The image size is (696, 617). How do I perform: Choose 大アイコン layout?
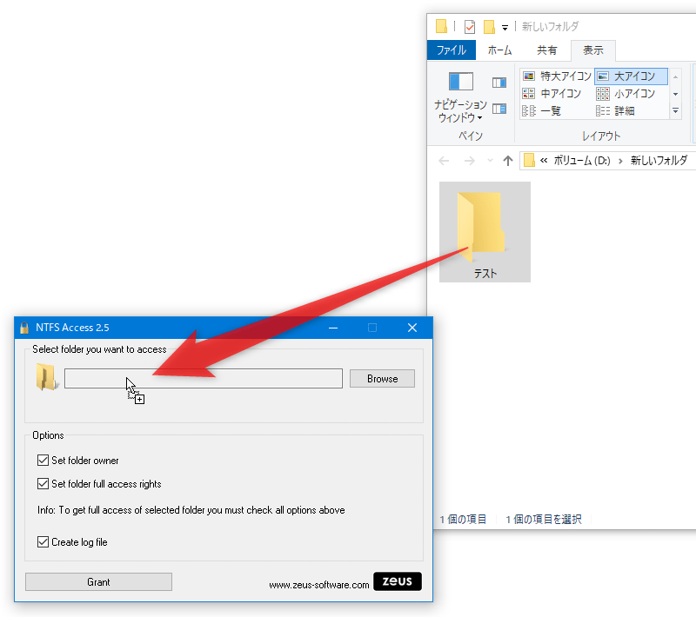coord(631,76)
